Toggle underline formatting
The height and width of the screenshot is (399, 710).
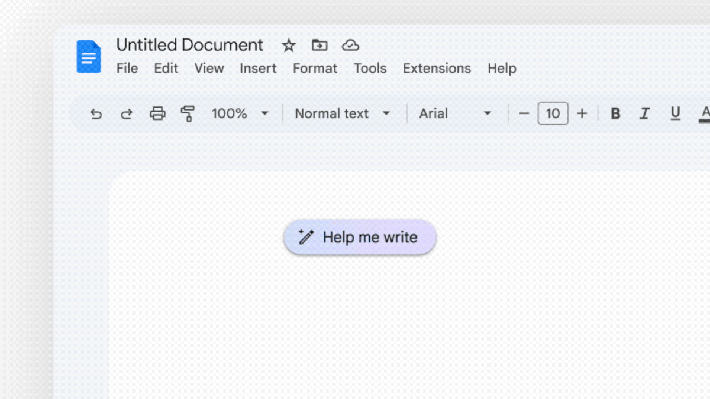pos(675,113)
